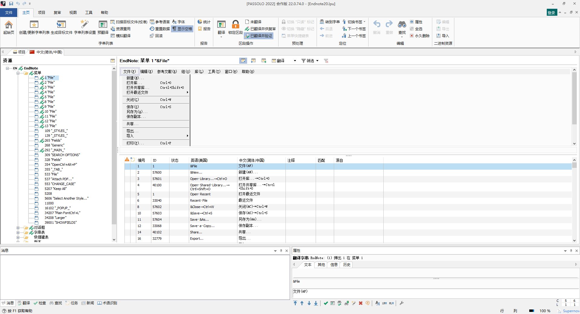Select tree item 265 "Fields"
The image size is (580, 314).
pyautogui.click(x=53, y=140)
